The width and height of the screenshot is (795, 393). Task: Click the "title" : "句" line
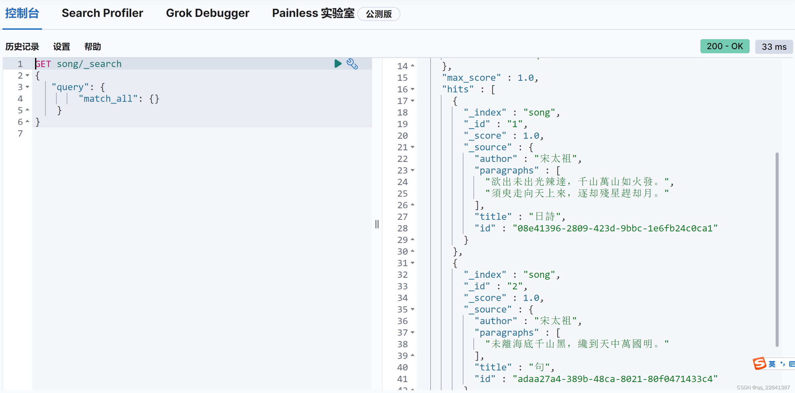514,367
